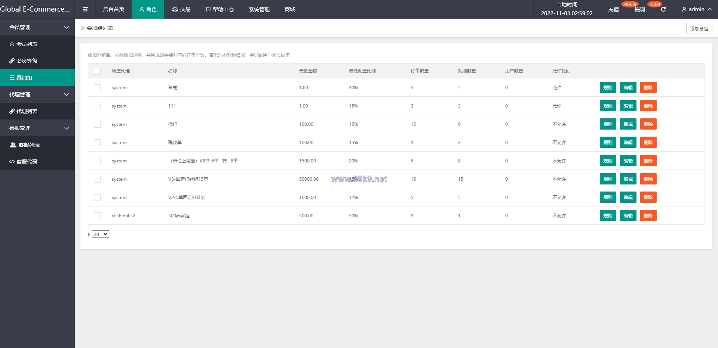The image size is (718, 348).
Task: Select the 角色 top menu tab
Action: click(x=148, y=9)
